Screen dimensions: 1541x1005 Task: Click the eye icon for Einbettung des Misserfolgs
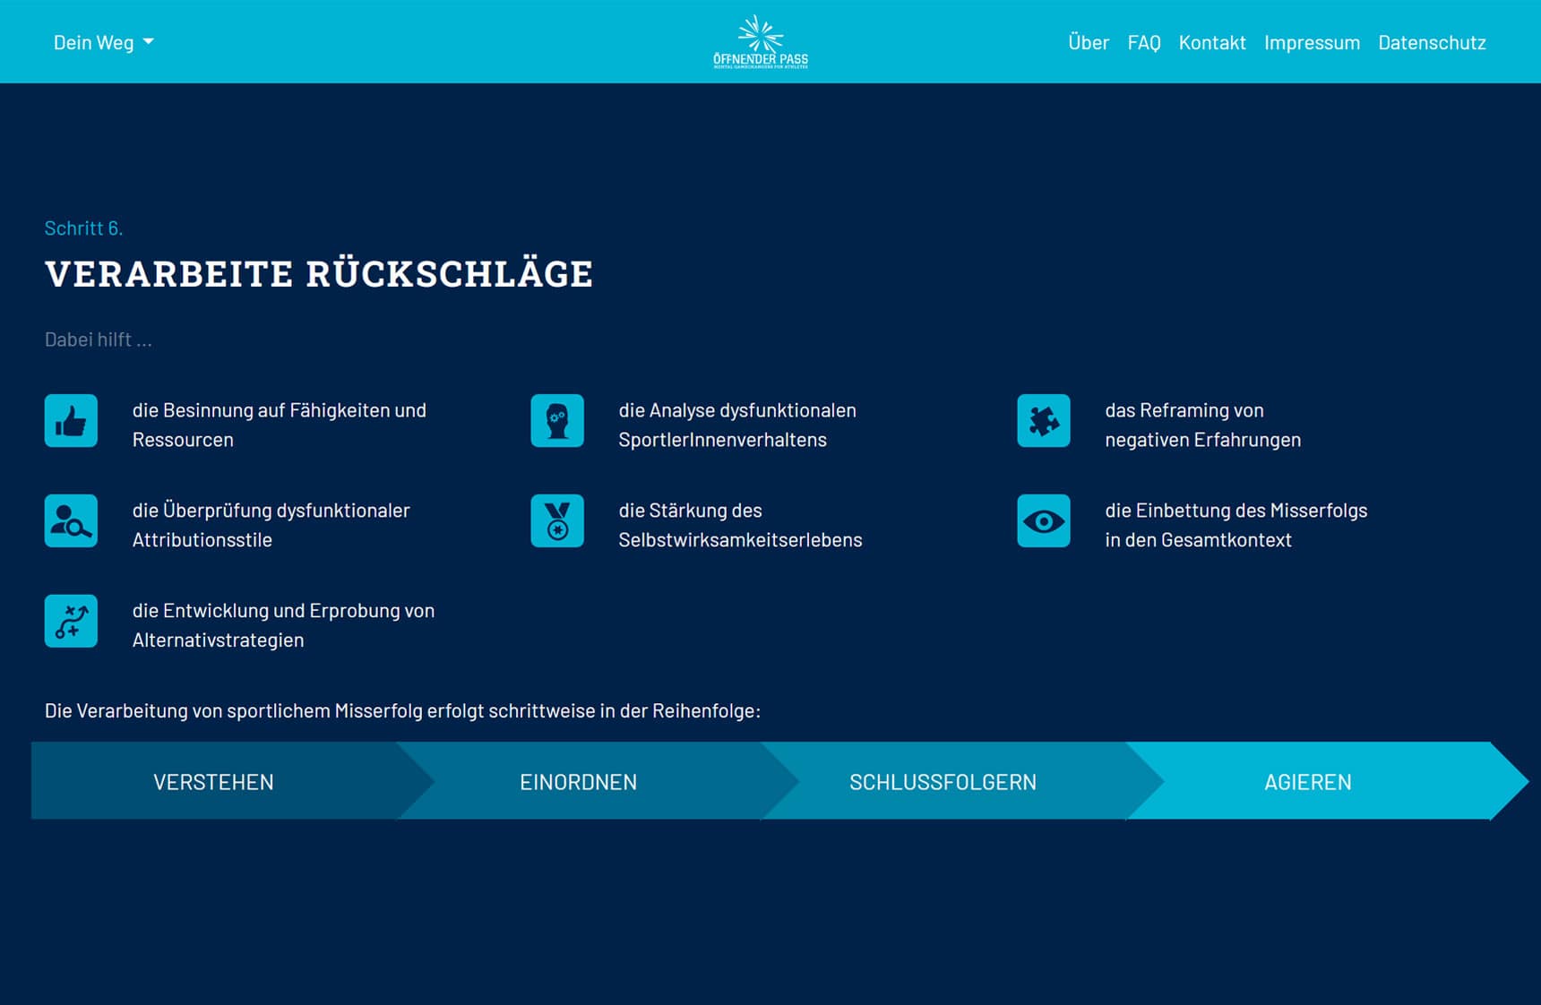1043,520
